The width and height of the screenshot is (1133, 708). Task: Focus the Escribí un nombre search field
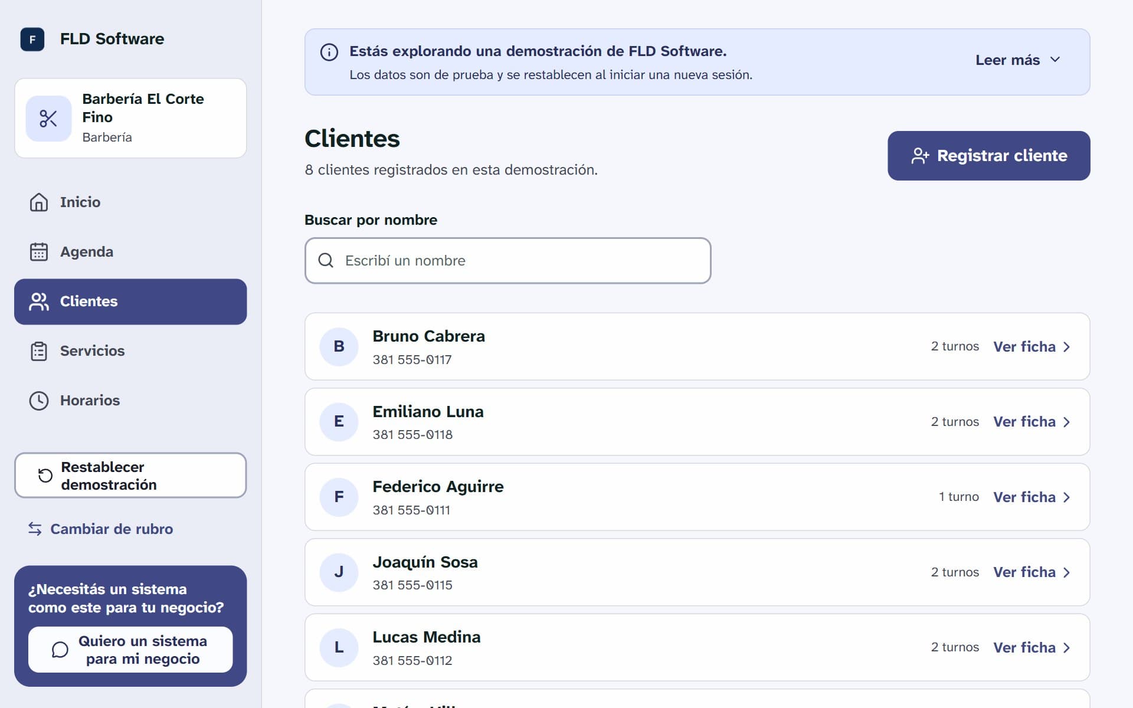[507, 260]
